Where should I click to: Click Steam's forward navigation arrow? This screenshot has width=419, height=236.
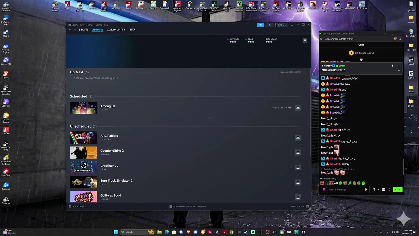(75, 29)
